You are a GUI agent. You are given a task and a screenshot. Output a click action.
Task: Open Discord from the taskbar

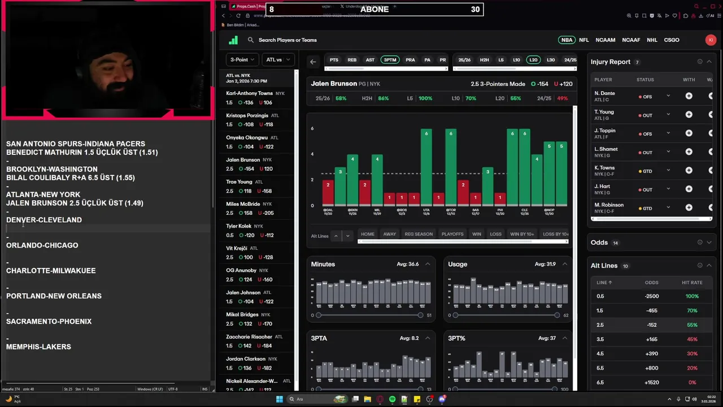[x=442, y=399]
